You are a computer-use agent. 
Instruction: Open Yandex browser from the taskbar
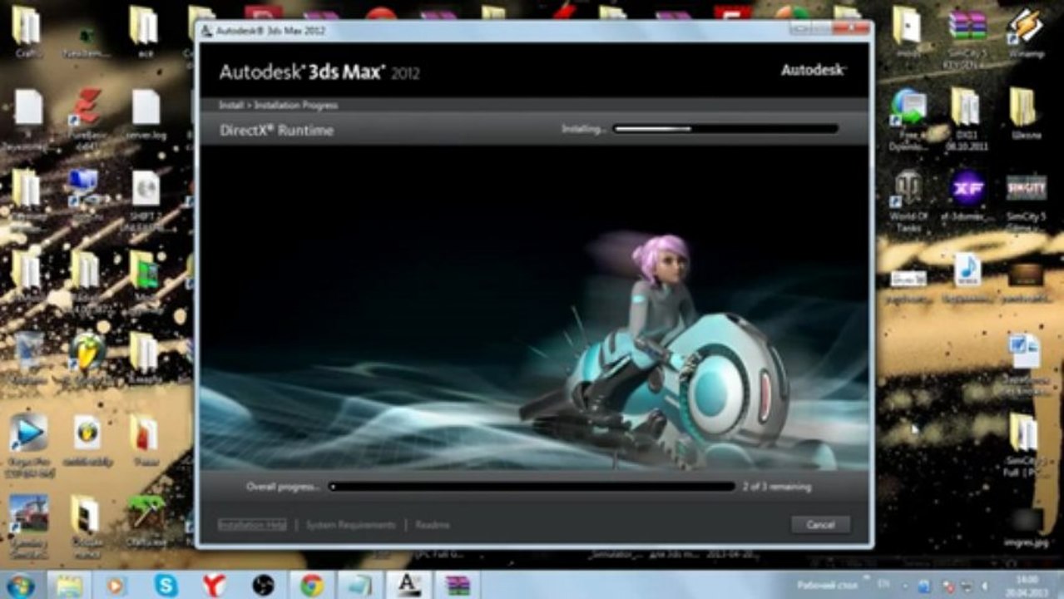(x=214, y=585)
